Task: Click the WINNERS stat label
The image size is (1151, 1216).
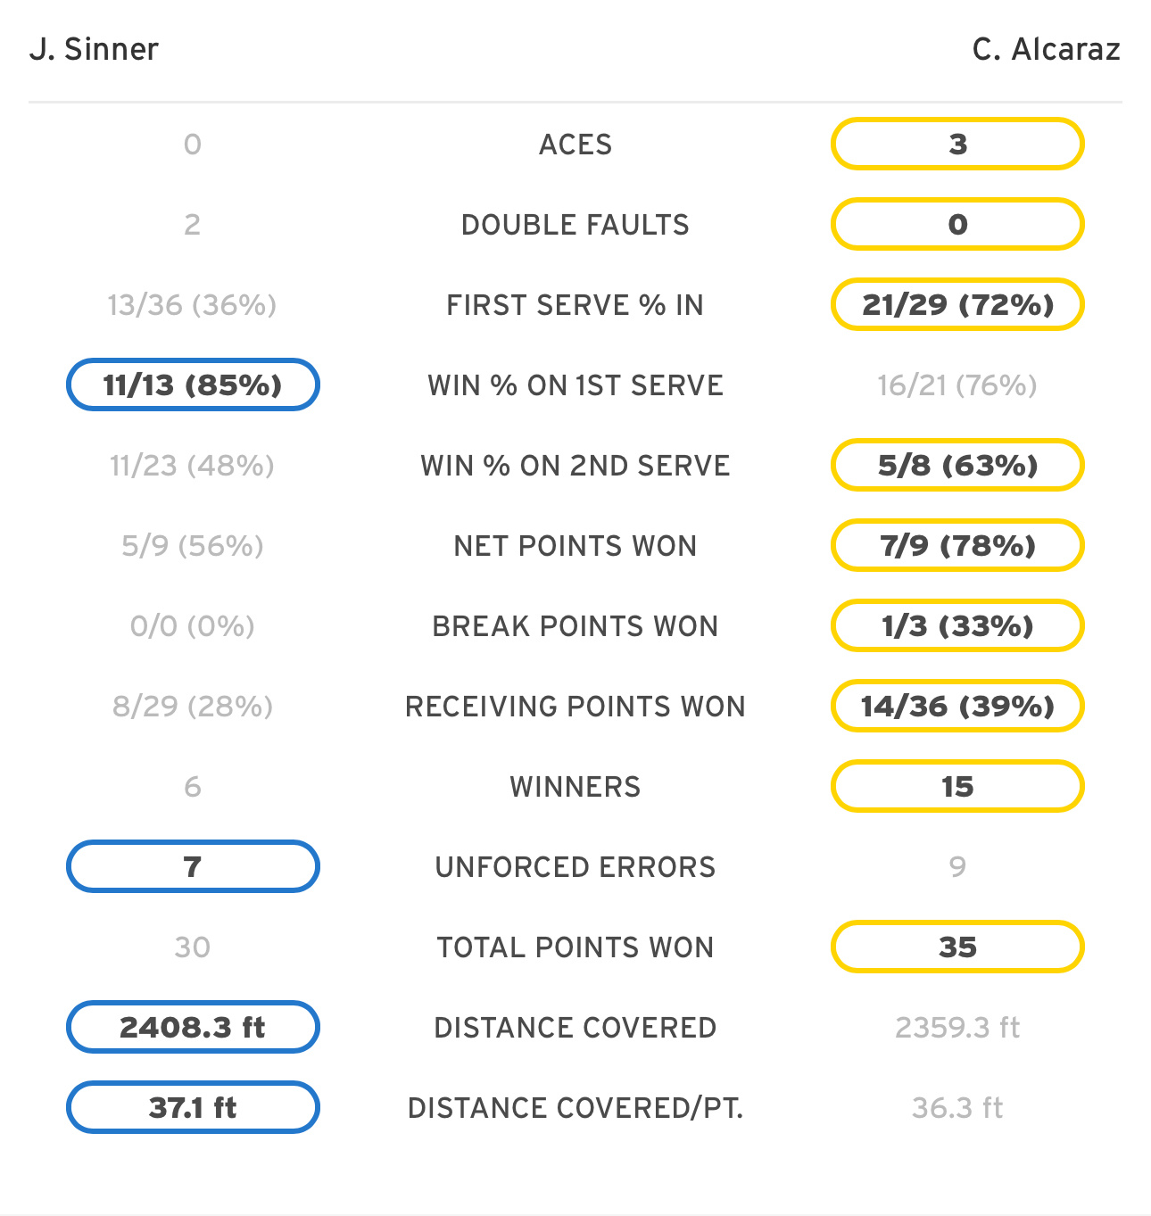Action: (x=575, y=787)
